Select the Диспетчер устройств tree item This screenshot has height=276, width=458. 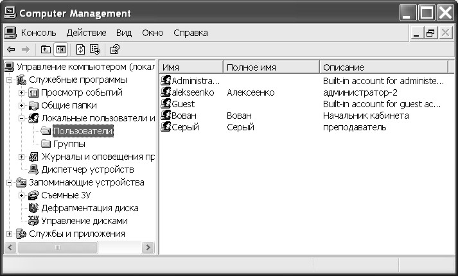[87, 169]
